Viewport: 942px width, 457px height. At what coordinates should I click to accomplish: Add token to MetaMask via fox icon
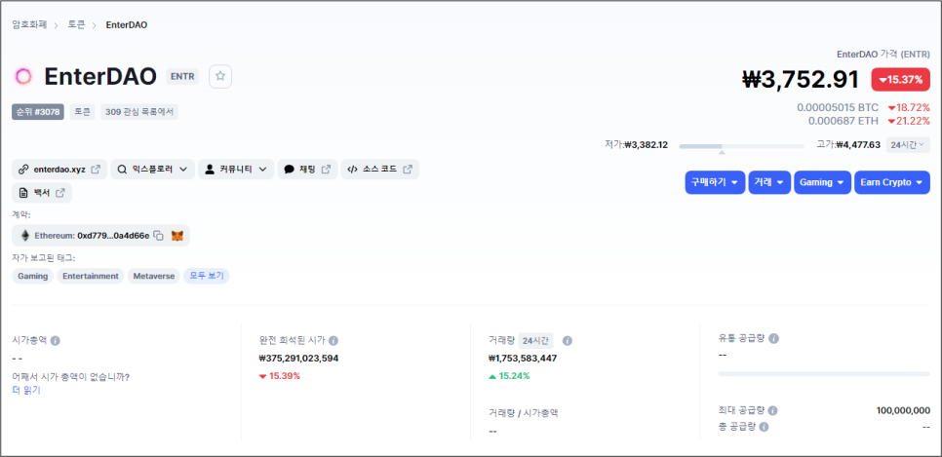pos(177,236)
